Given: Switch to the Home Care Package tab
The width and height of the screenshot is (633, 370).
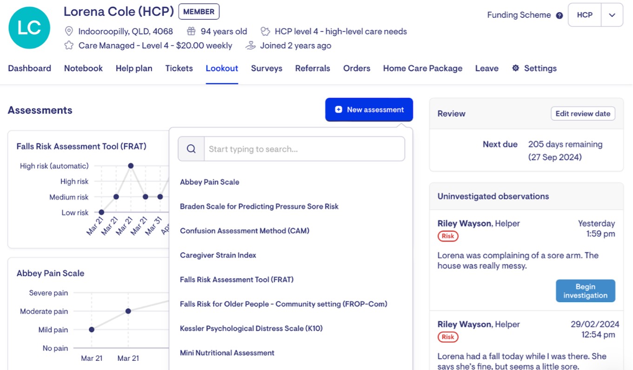Looking at the screenshot, I should [x=422, y=68].
